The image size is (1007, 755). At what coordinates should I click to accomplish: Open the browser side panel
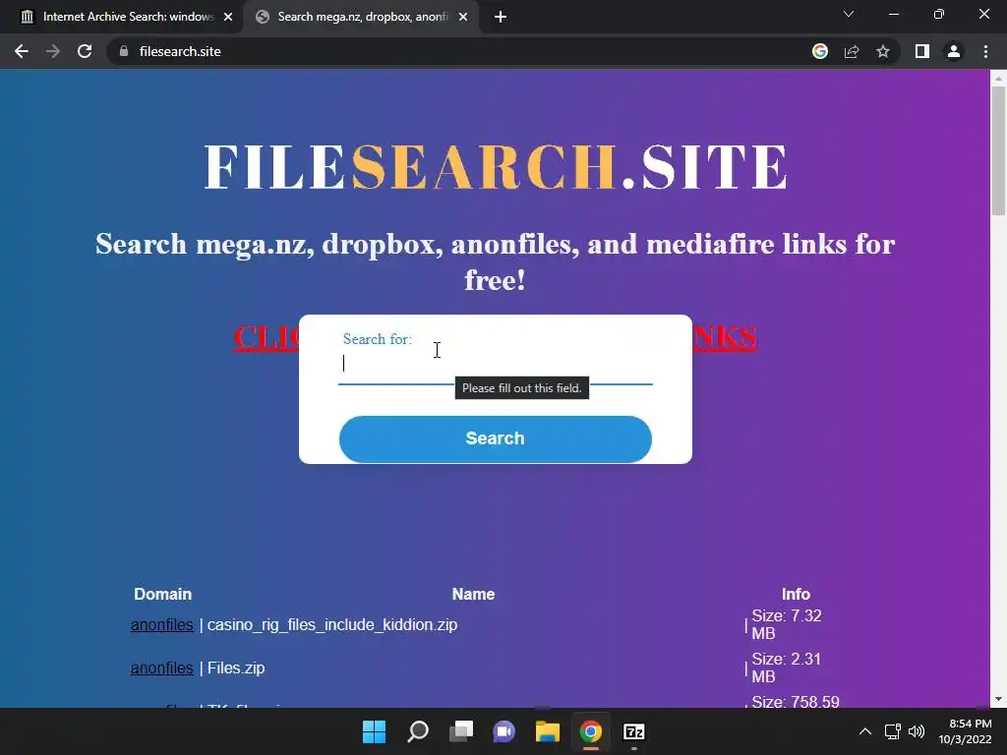tap(922, 51)
